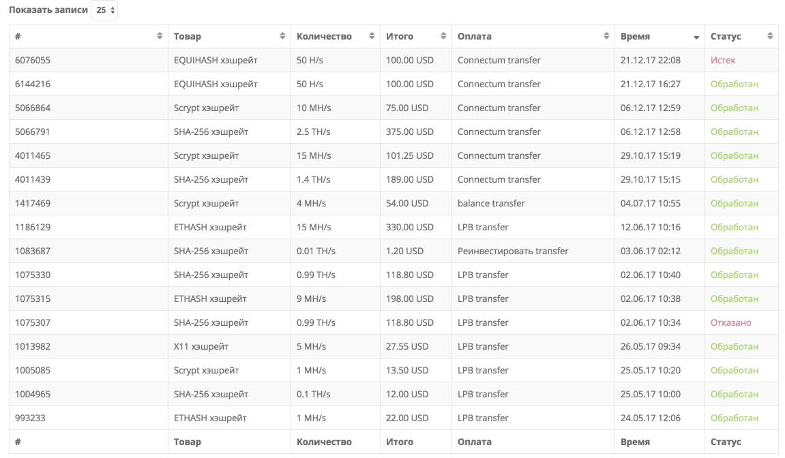Click the X11 хэшрейт product cell
The height and width of the screenshot is (458, 785).
201,346
